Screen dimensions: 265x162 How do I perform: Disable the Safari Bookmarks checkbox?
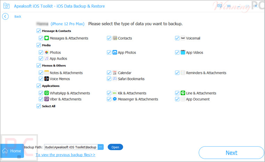pos(109,79)
